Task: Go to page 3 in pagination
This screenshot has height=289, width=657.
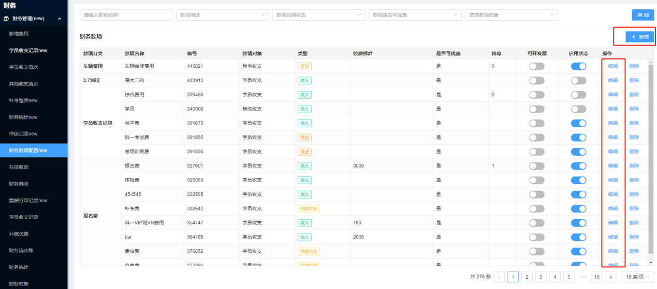Action: [541, 277]
